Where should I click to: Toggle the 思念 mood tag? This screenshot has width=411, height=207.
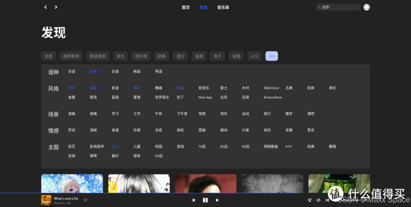pos(311,130)
